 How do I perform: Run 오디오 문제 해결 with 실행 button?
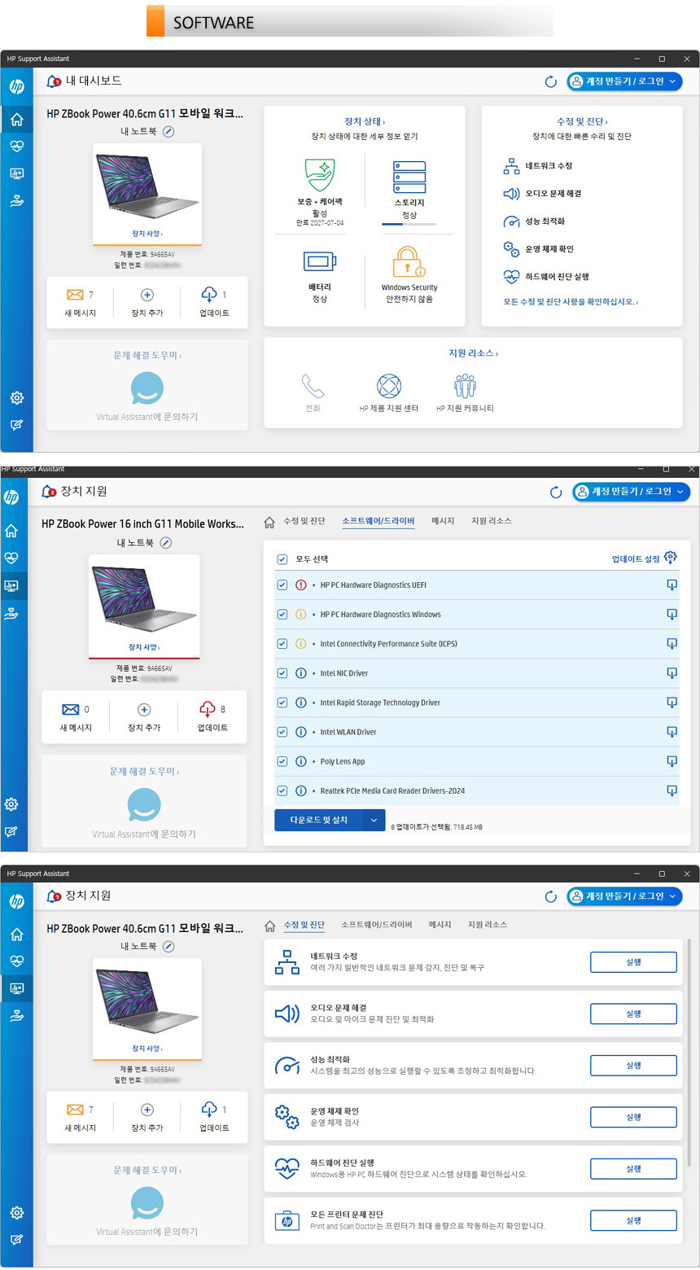click(x=633, y=1014)
